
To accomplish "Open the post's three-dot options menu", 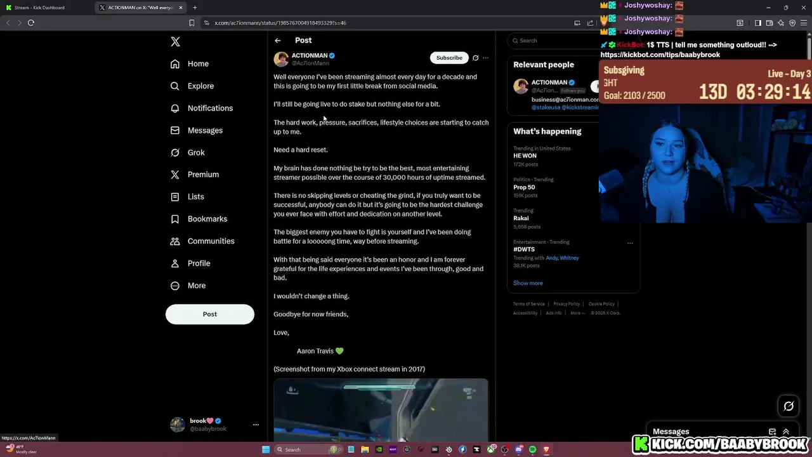I will (485, 58).
